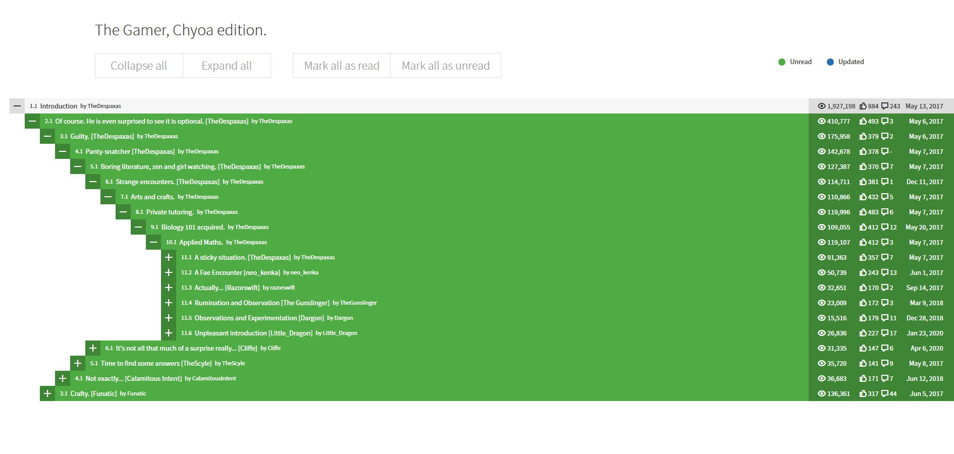954x454 pixels.
Task: Click the green Unread legend dot
Action: pos(782,62)
